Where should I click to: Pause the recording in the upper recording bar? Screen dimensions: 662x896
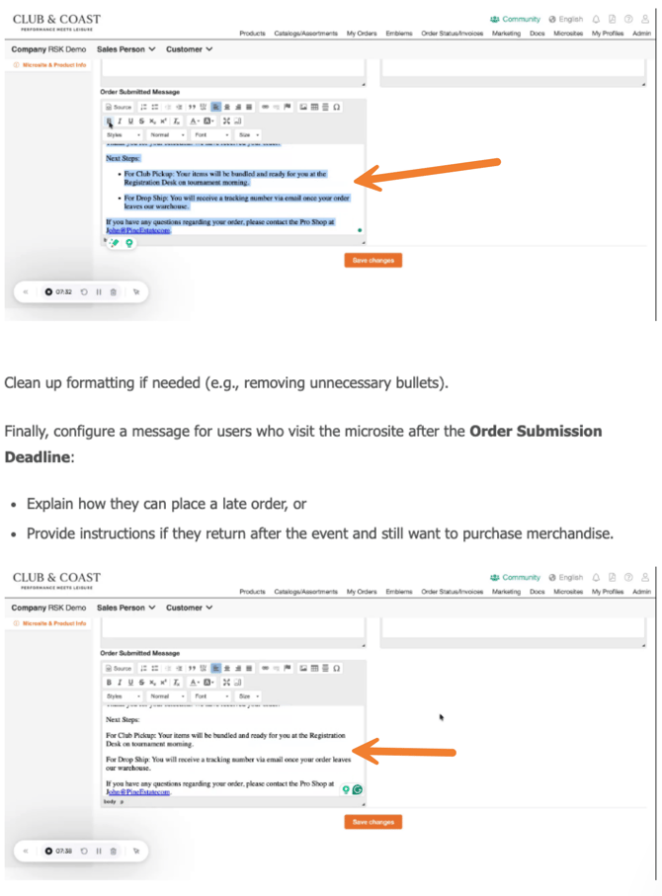point(99,291)
